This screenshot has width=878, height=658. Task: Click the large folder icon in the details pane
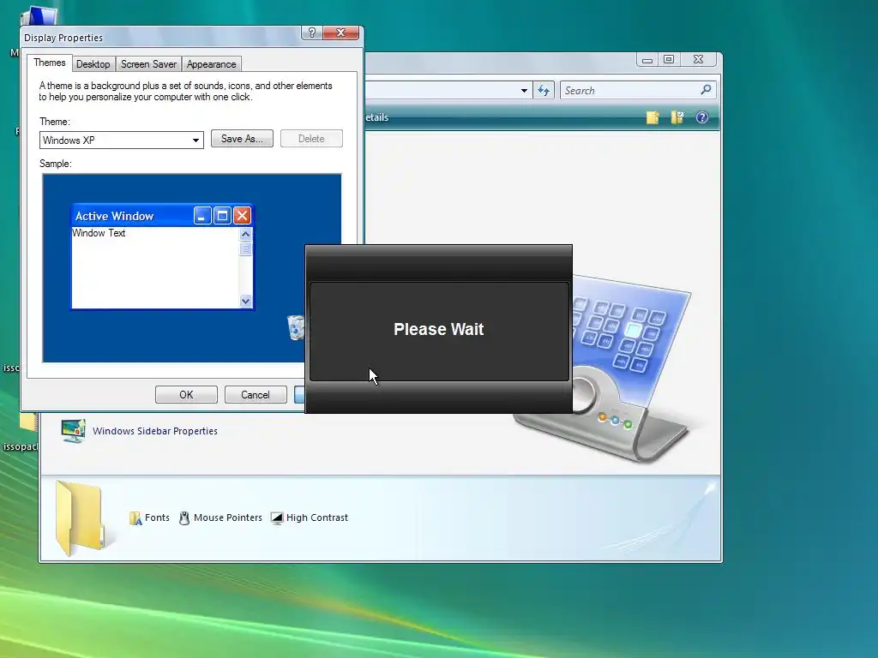81,518
